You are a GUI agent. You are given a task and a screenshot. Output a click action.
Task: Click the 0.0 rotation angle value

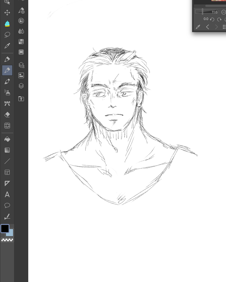click(206, 19)
